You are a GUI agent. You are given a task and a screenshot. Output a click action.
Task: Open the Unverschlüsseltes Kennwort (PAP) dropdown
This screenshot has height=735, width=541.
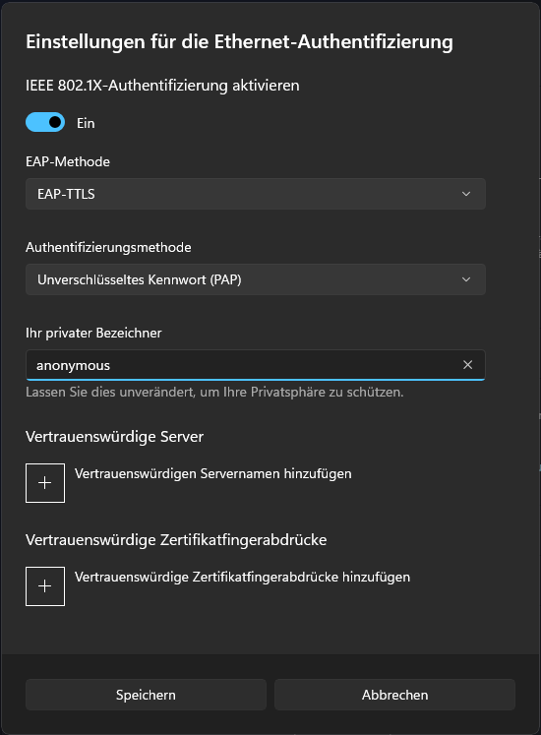pyautogui.click(x=256, y=279)
